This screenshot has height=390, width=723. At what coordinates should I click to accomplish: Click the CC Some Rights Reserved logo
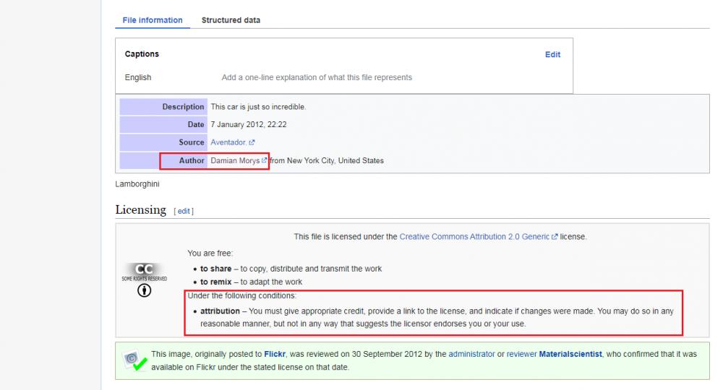(145, 272)
